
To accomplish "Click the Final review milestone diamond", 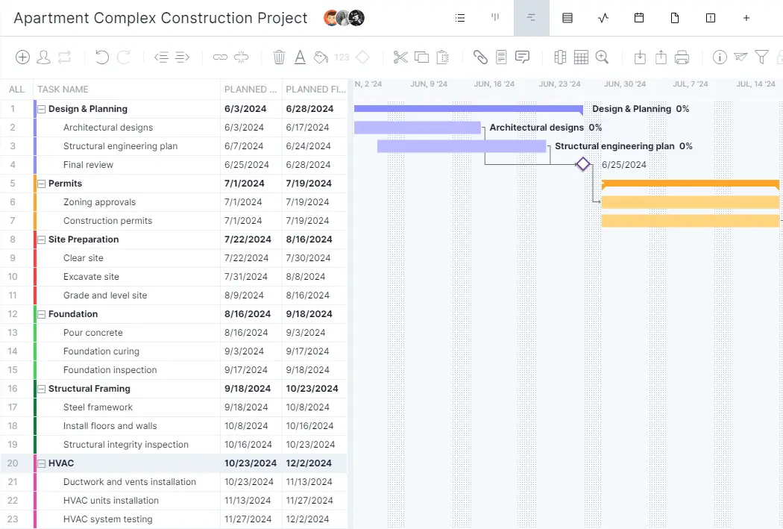I will (582, 164).
